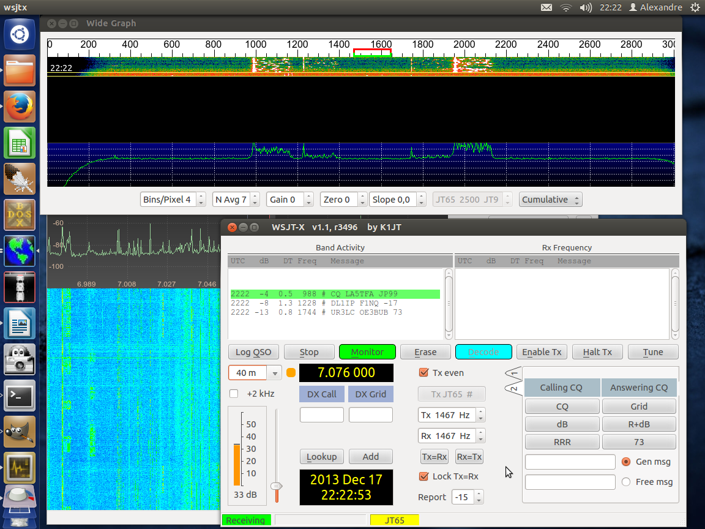Launch DOSBox from the launcher
Screen dimensions: 705x529
click(x=20, y=214)
